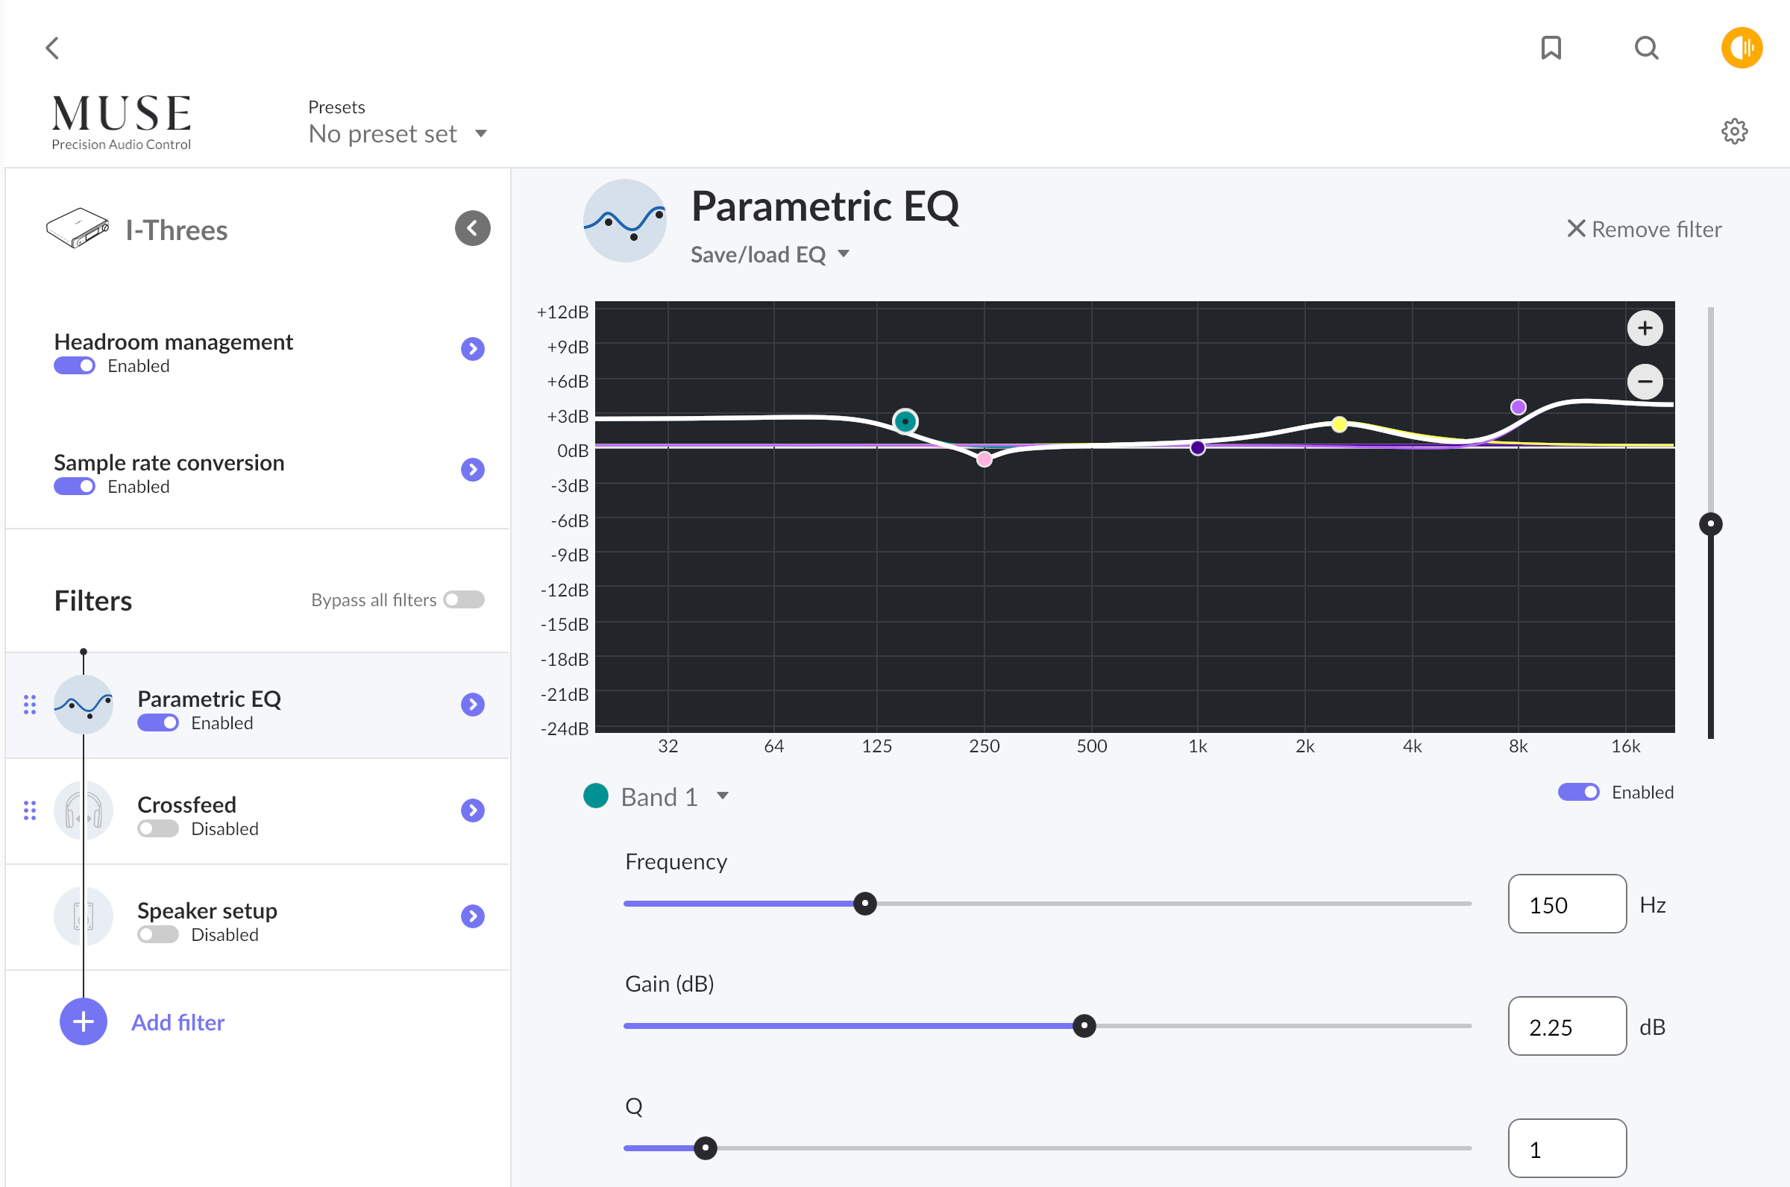1790x1187 pixels.
Task: Turn on Bypass all filters
Action: (464, 600)
